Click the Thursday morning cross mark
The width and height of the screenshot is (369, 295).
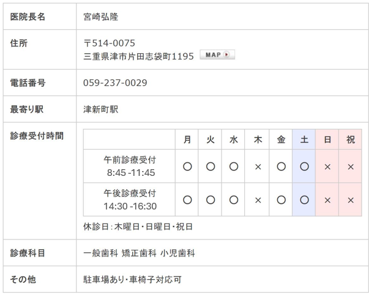(258, 167)
